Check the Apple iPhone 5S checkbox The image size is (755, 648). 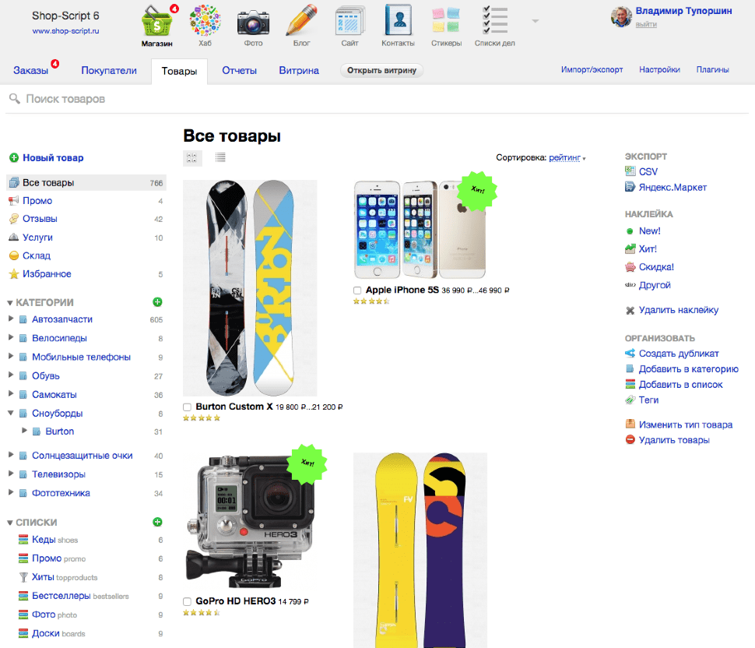click(357, 291)
